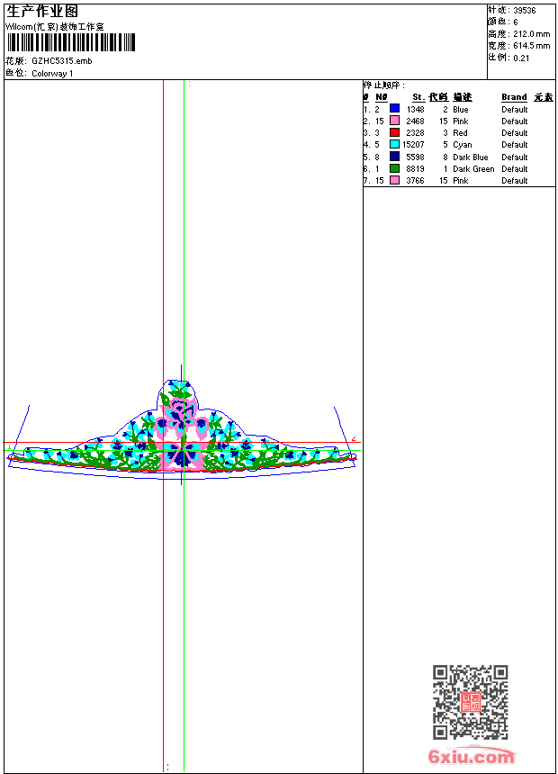The width and height of the screenshot is (558, 774).
Task: Click the 生产作业图 title heading
Action: [42, 12]
